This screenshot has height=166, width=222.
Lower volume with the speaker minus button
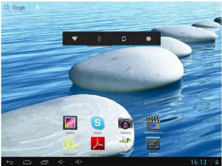coord(61,162)
